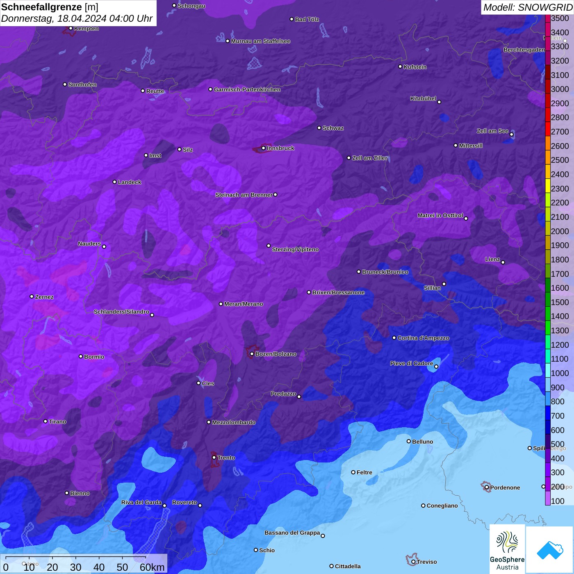
Task: Click the Innsbruck city marker
Action: [x=263, y=148]
